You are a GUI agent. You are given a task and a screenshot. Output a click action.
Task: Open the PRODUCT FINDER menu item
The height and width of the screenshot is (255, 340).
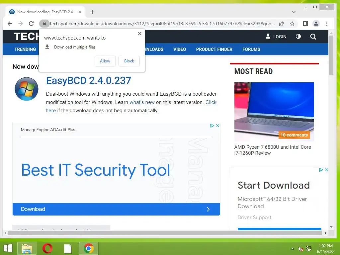pos(214,49)
